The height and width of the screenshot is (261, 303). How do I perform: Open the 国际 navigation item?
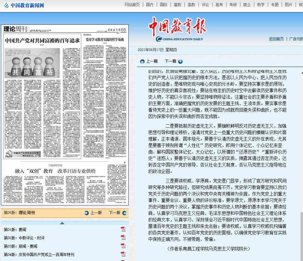tap(164, 5)
